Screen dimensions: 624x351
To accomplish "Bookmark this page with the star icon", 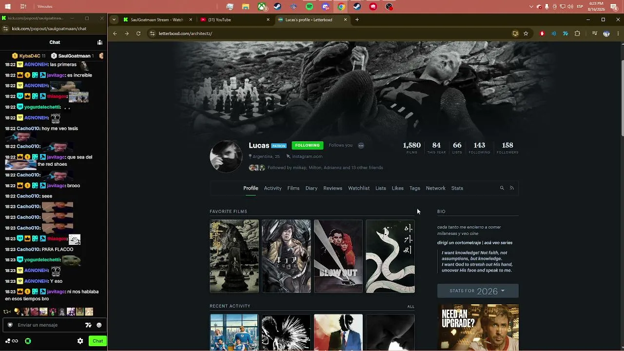I will pos(526,34).
